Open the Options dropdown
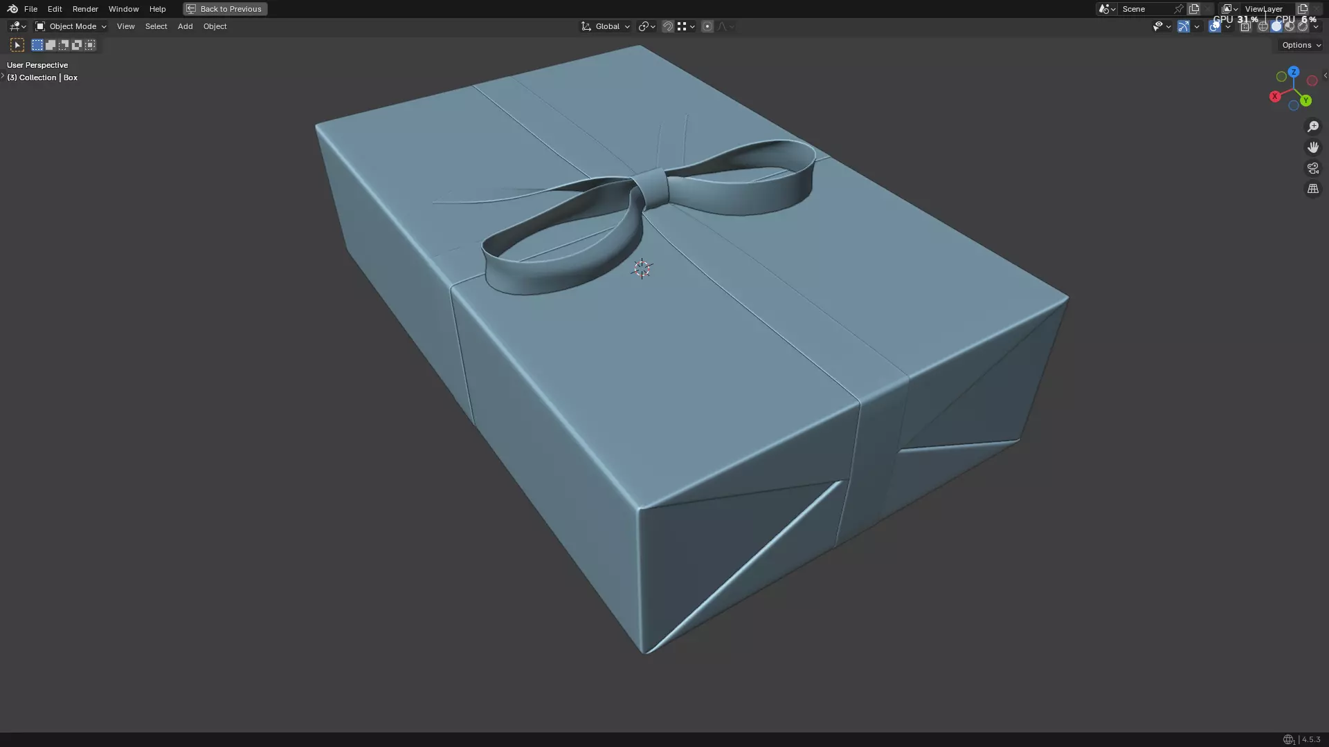This screenshot has height=747, width=1329. click(x=1301, y=45)
